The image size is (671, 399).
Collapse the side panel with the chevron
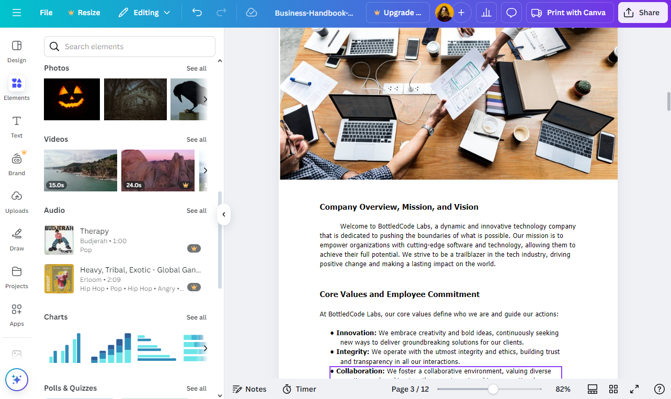point(224,214)
